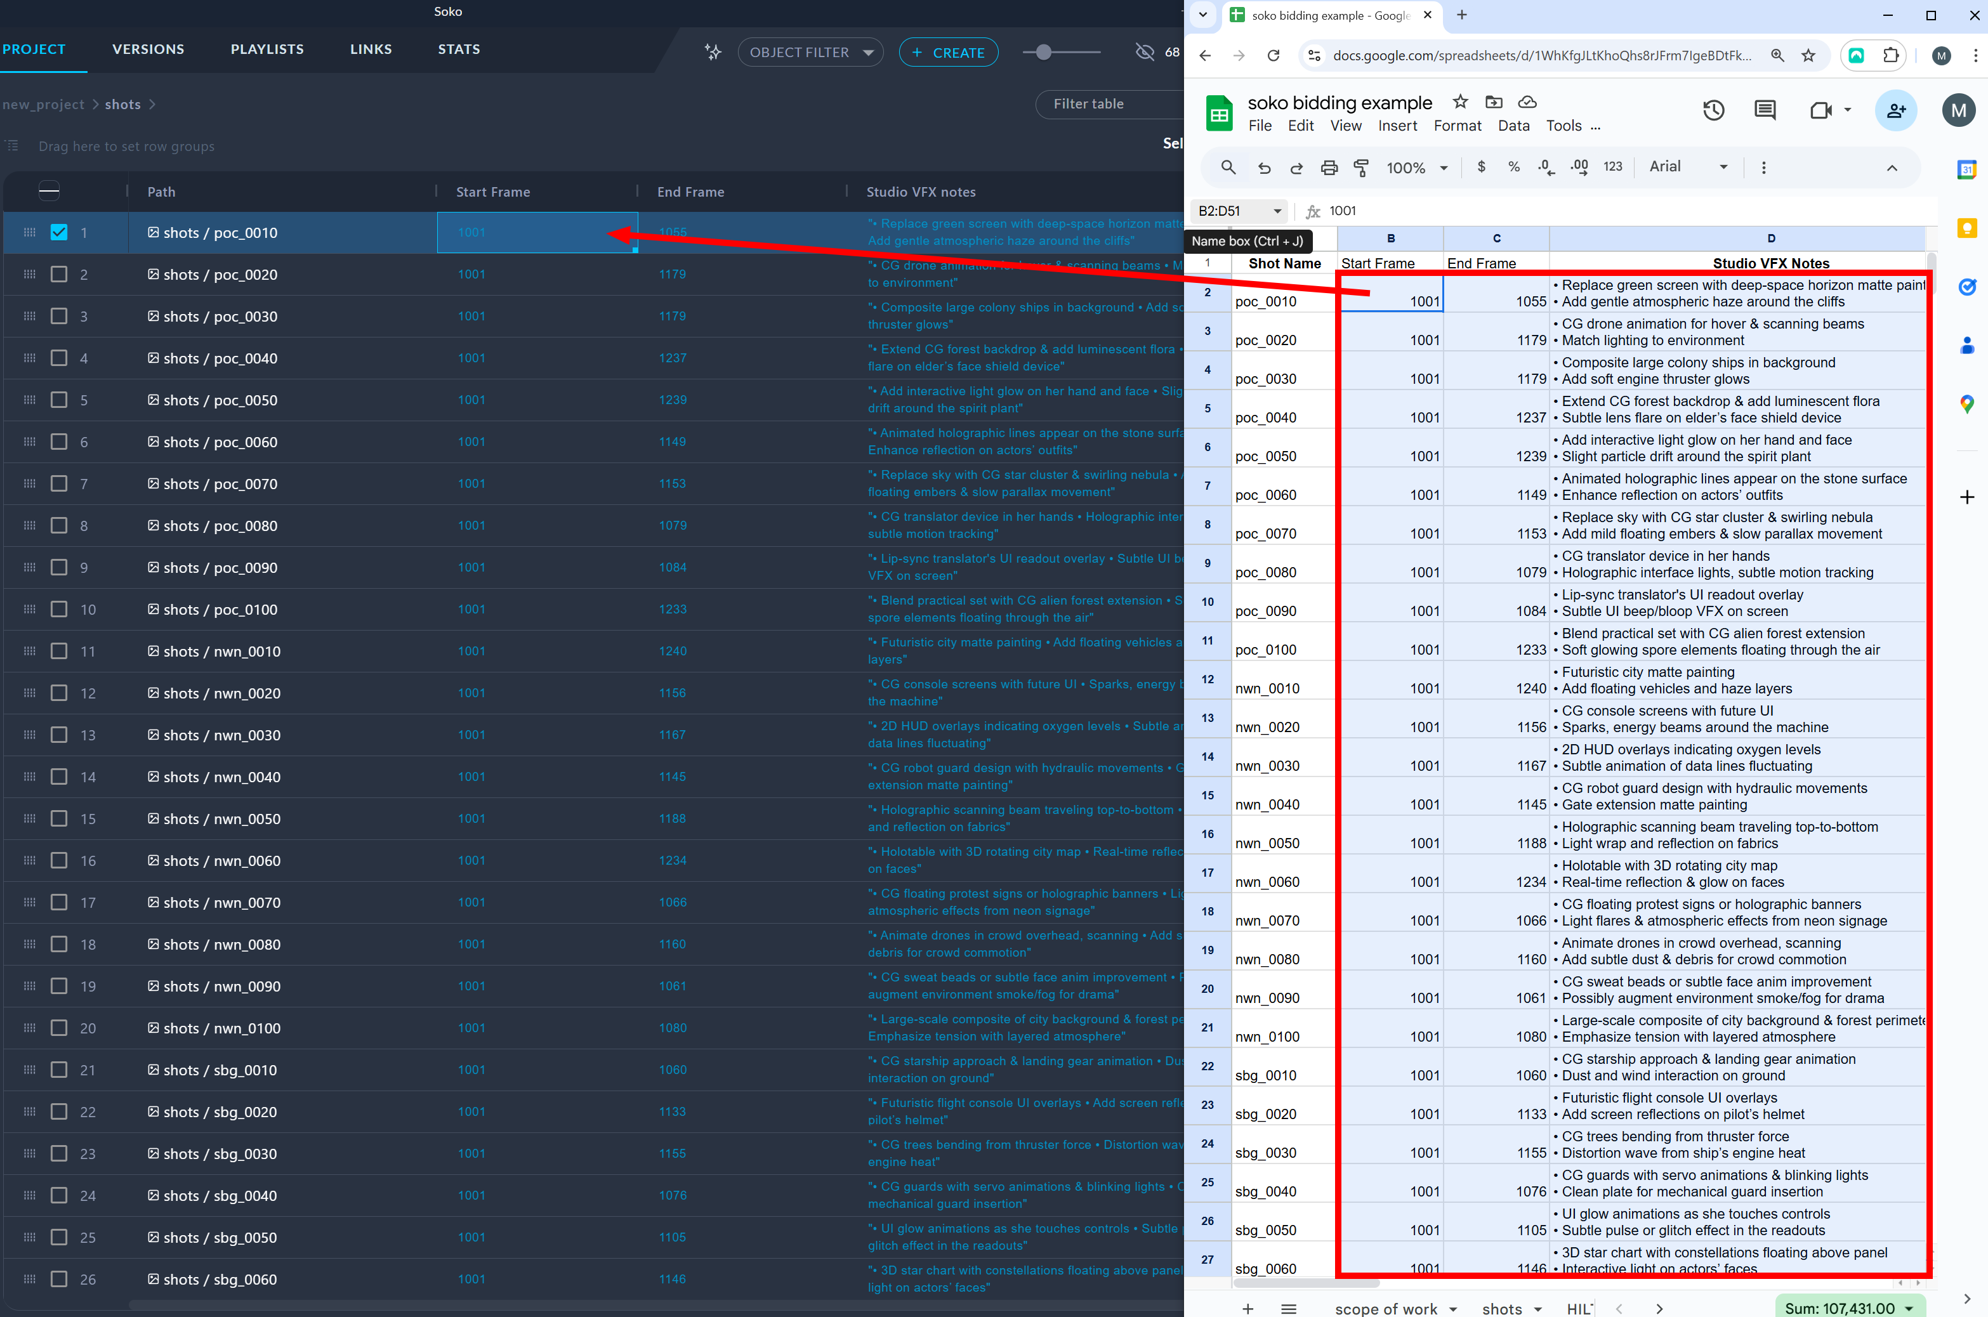
Task: Open Google Keep in the side panel
Action: pyautogui.click(x=1967, y=228)
